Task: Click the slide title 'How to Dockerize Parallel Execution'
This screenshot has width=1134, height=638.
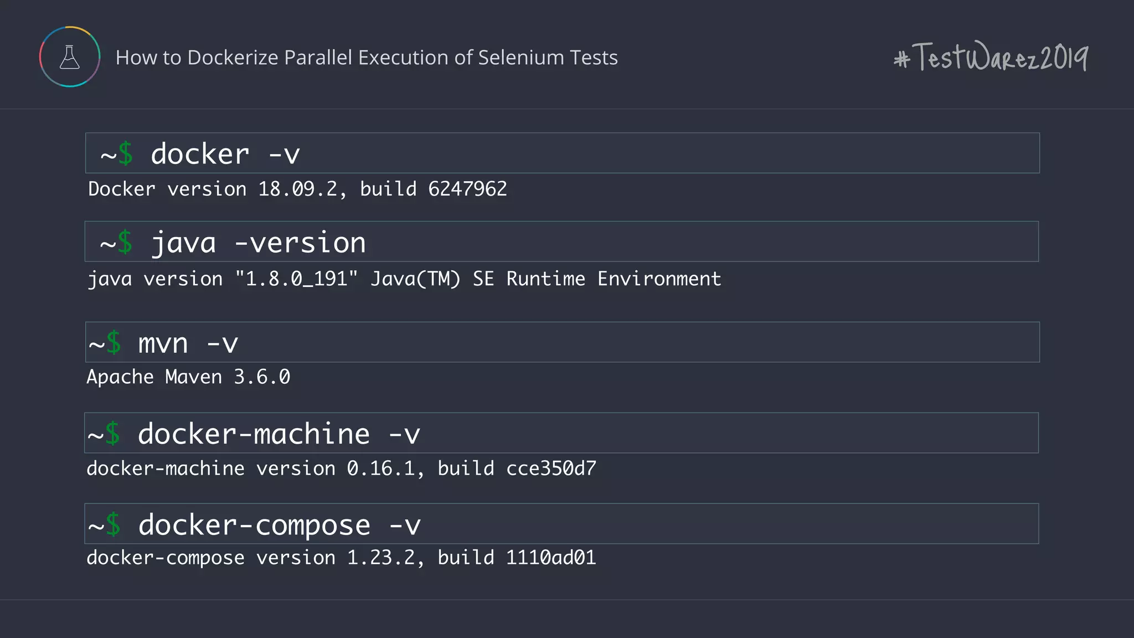Action: click(367, 58)
